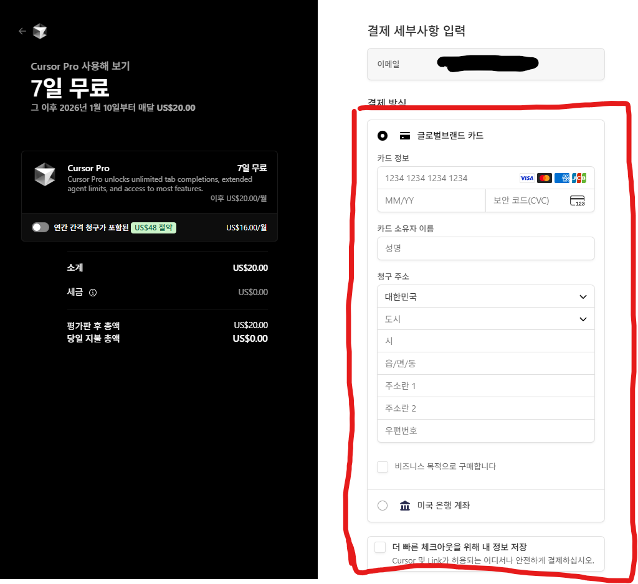Click the Mastercard logo
This screenshot has height=584, width=638.
545,178
